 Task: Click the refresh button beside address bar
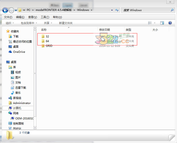pos(117,10)
